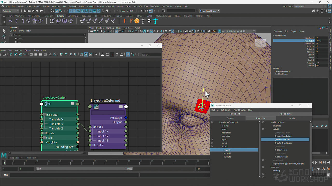Switch to the Sculpting shelf tab
The width and height of the screenshot is (332, 186).
[49, 16]
